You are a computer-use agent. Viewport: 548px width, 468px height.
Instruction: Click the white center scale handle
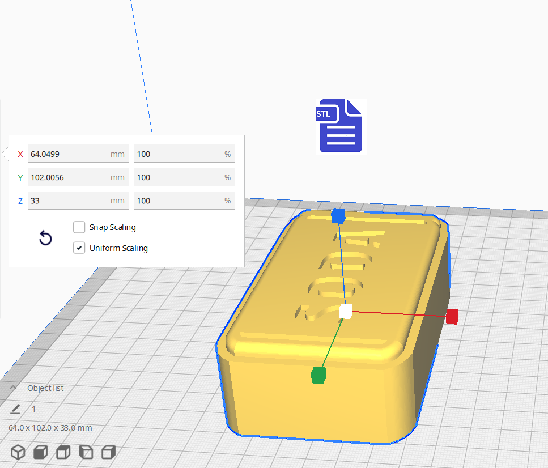pyautogui.click(x=345, y=311)
